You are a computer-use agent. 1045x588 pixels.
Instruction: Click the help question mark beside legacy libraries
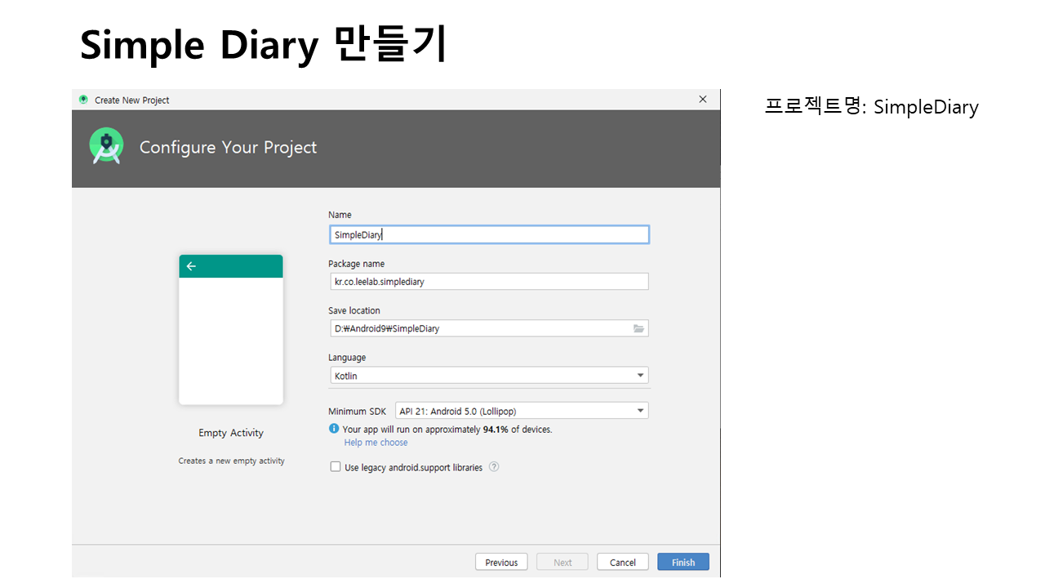point(494,467)
